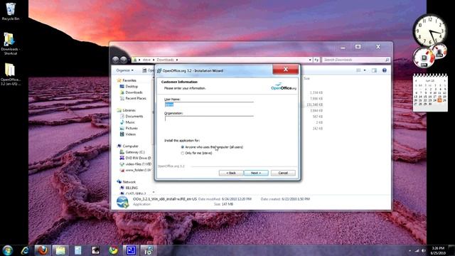Open Desktop in Explorer Favorites
455x256 pixels.
[132, 87]
